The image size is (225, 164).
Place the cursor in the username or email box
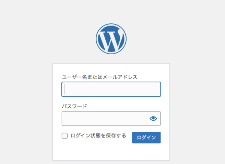(111, 89)
